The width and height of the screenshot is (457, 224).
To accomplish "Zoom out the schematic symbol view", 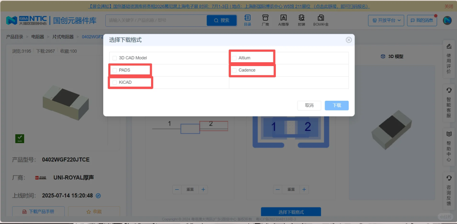I will [177, 189].
